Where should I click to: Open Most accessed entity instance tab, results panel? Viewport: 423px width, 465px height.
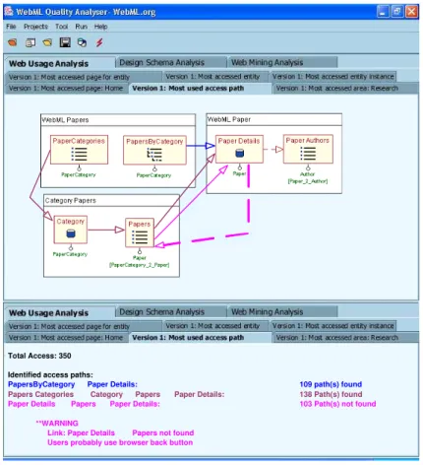pos(332,326)
